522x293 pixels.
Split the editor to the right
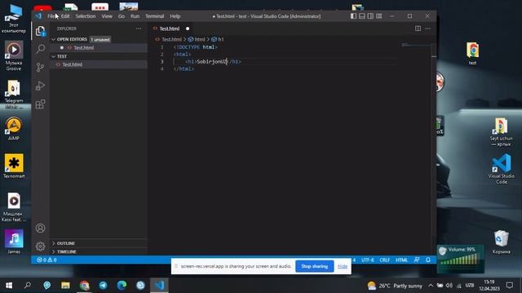click(418, 28)
